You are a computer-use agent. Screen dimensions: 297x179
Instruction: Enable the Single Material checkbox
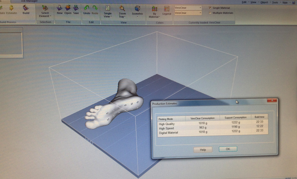coord(210,8)
